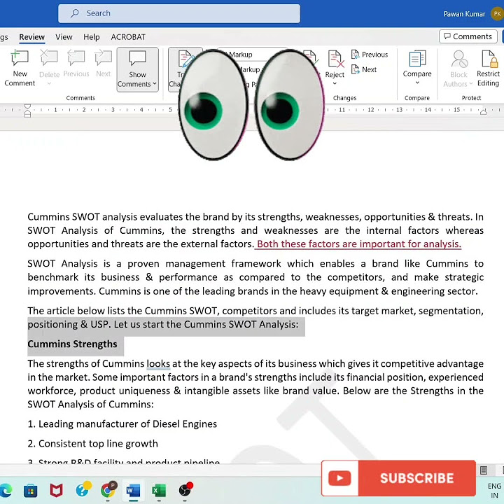Open OBS Studio from the taskbar
504x504 pixels.
click(x=185, y=491)
